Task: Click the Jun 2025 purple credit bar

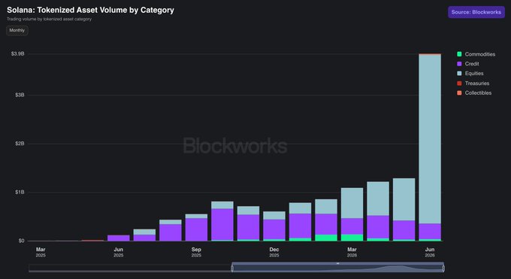Action: [x=118, y=238]
